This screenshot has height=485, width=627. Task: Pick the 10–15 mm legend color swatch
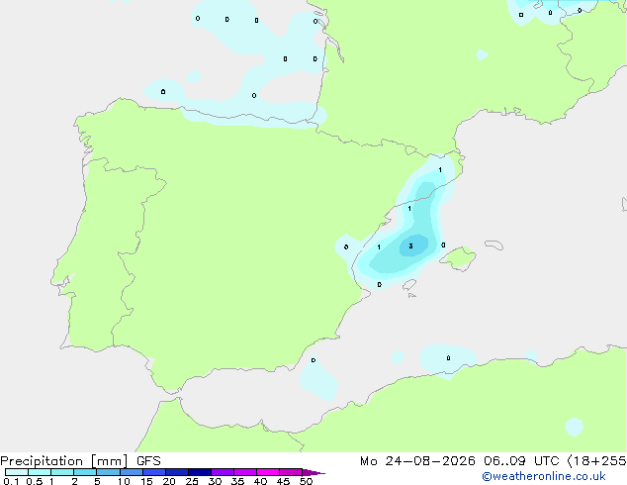[x=132, y=472]
